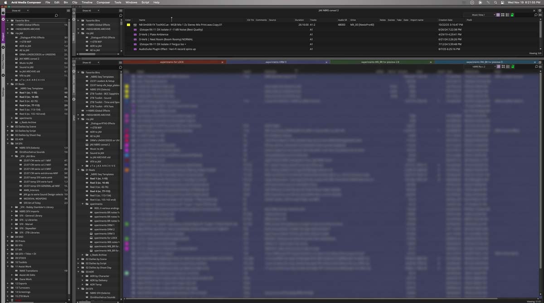Open the Script menu
Viewport: 544px width, 303px height.
pos(145,2)
